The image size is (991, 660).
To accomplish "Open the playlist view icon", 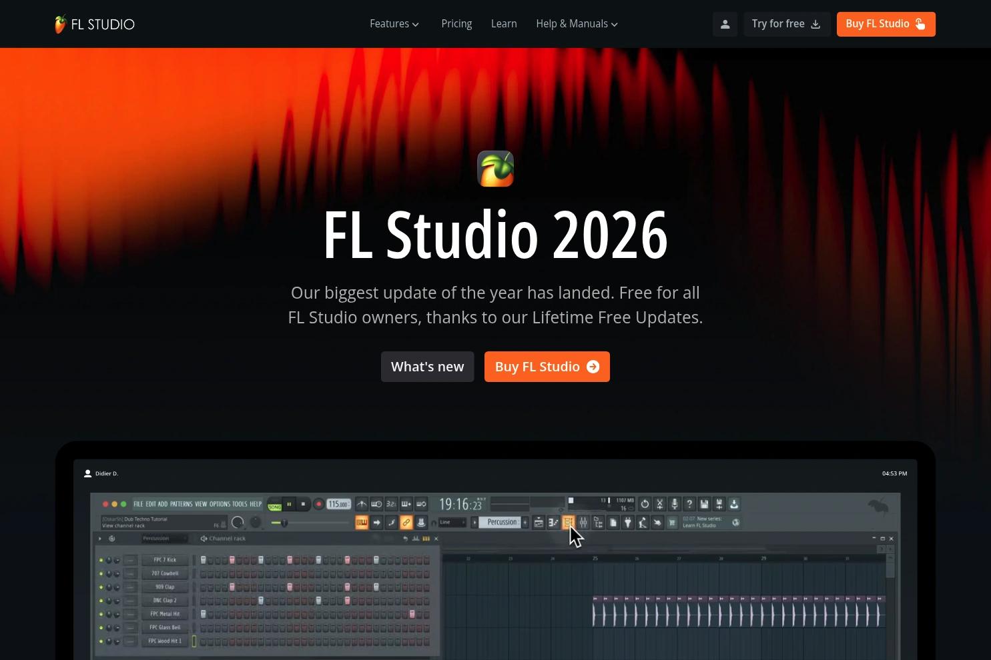I will (539, 523).
